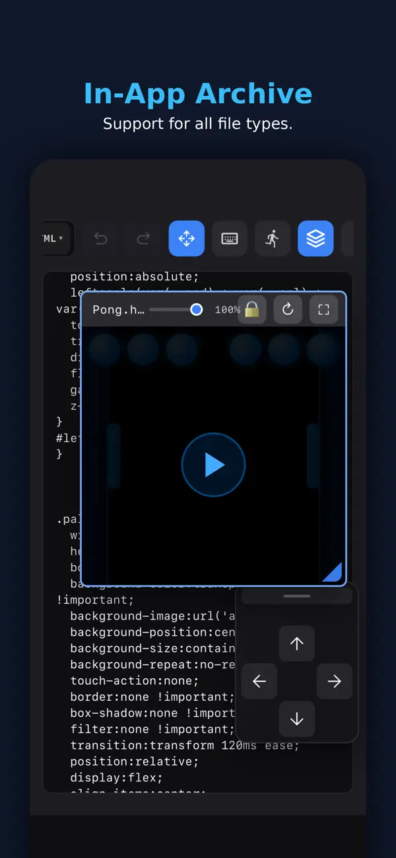Expand preview window to fullscreen
Image resolution: width=396 pixels, height=858 pixels.
click(323, 309)
